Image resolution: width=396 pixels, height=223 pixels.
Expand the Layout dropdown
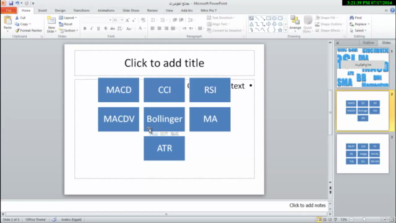coord(68,18)
